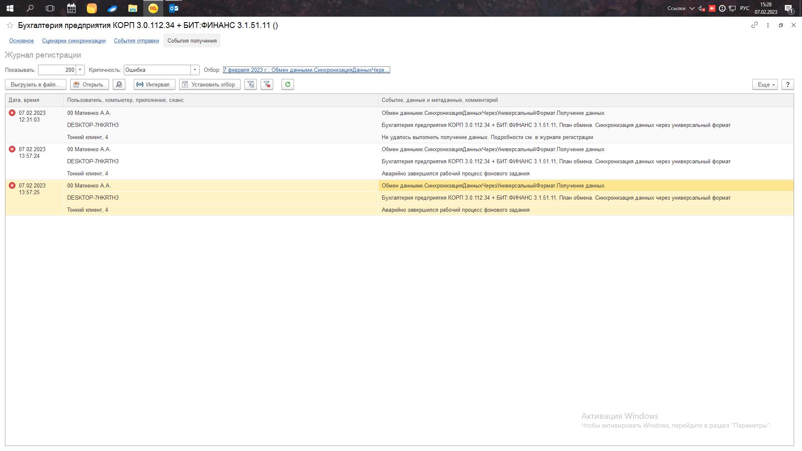Copy a link to this form using the chain icon
This screenshot has width=802, height=451.
pyautogui.click(x=754, y=25)
